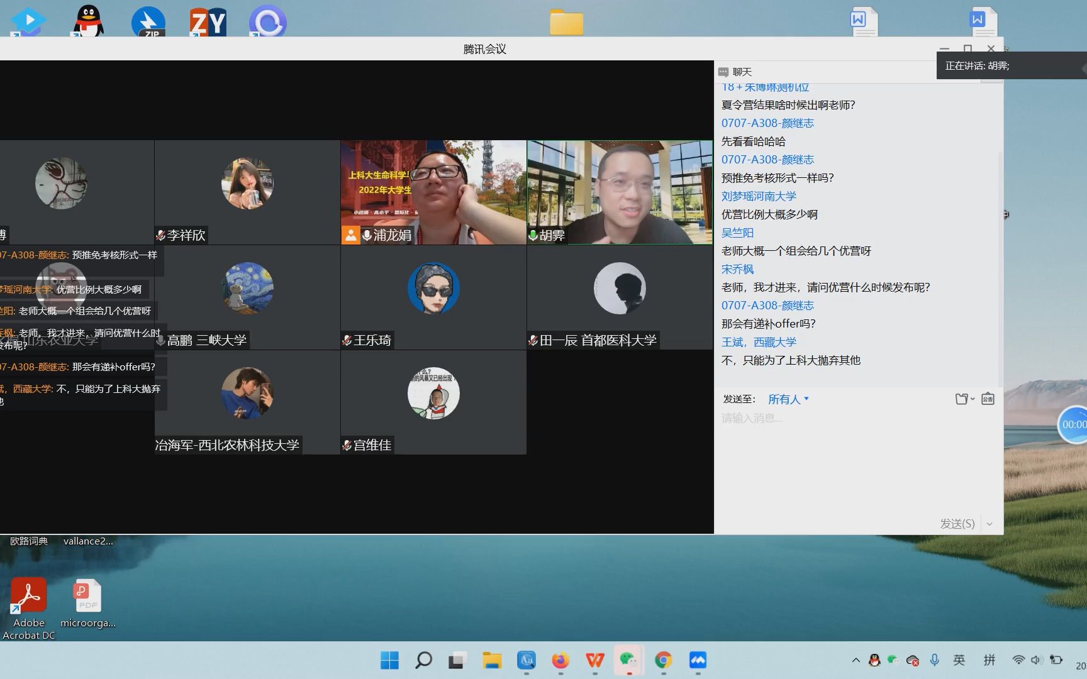Open Google Chrome from the taskbar
Screen dimensions: 1087x679
click(x=663, y=660)
